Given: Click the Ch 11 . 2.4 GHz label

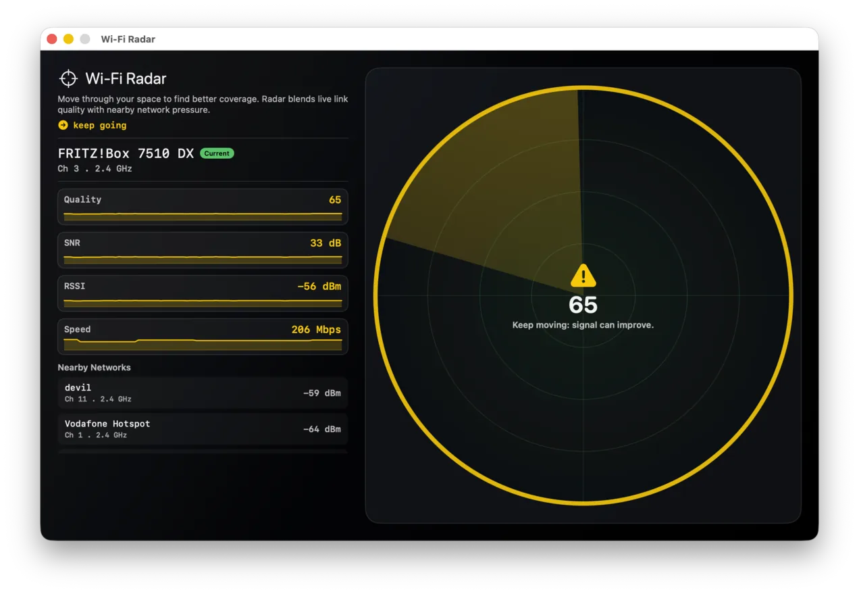Looking at the screenshot, I should point(98,399).
